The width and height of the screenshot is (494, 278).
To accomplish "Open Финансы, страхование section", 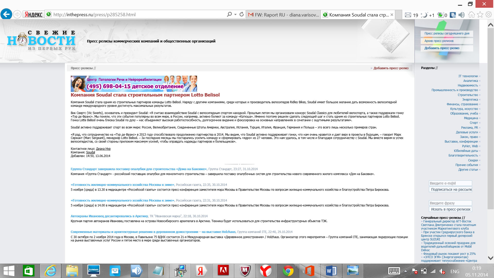I will [x=462, y=104].
